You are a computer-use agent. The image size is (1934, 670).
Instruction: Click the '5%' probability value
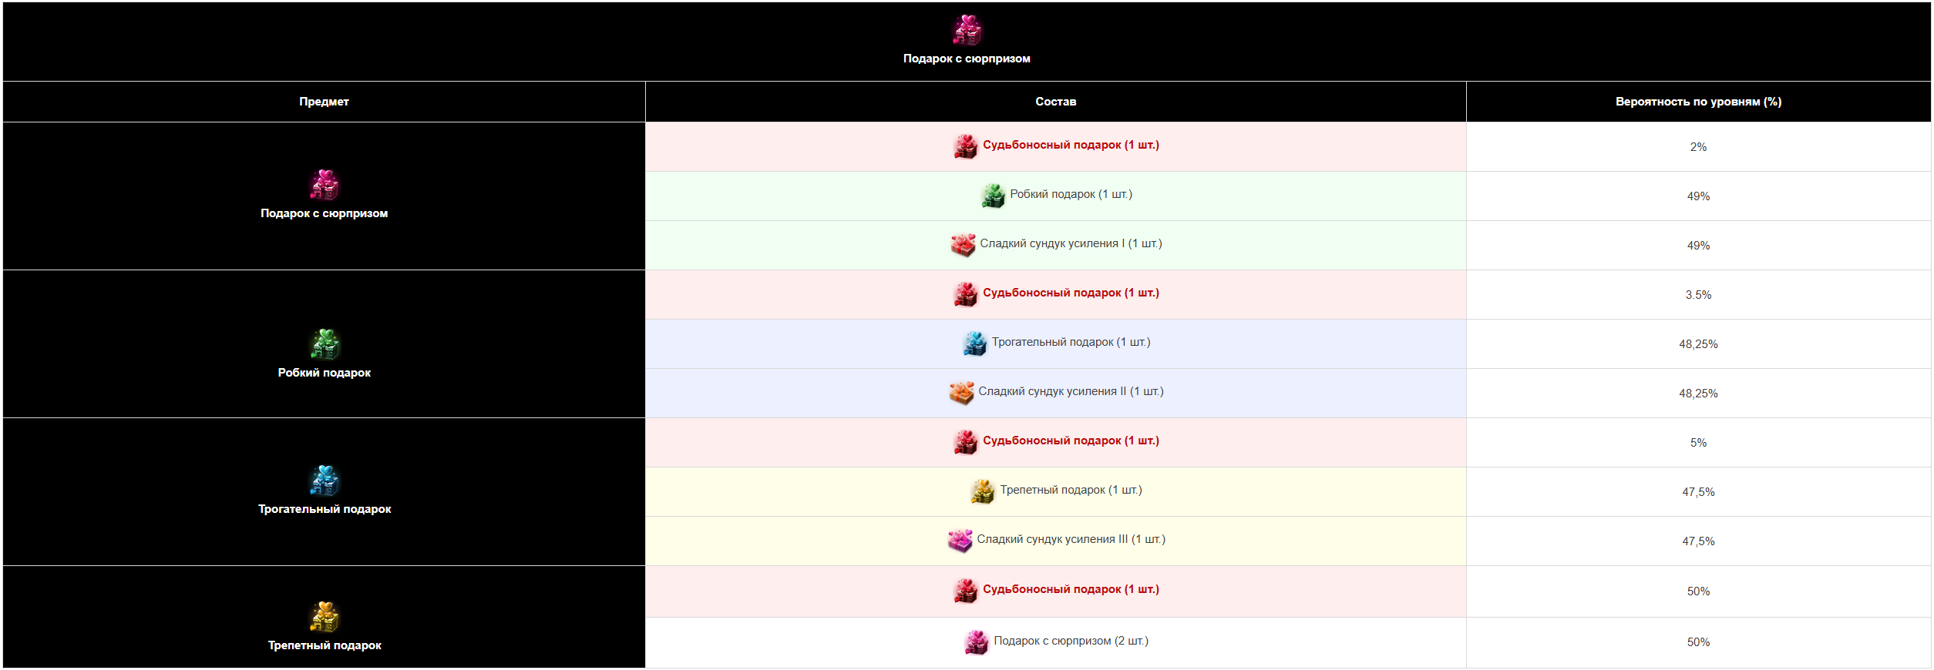[x=1698, y=443]
